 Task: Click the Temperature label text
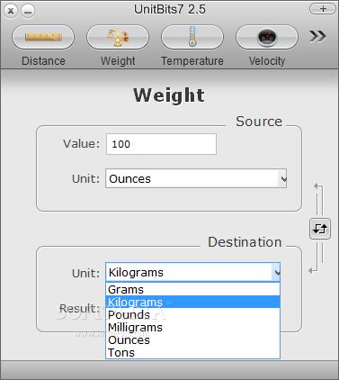pos(192,61)
